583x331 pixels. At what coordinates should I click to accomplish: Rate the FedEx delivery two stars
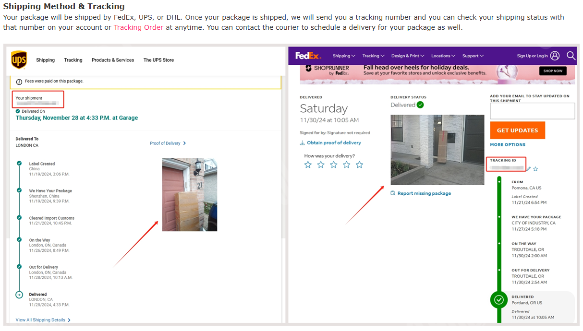pos(321,165)
